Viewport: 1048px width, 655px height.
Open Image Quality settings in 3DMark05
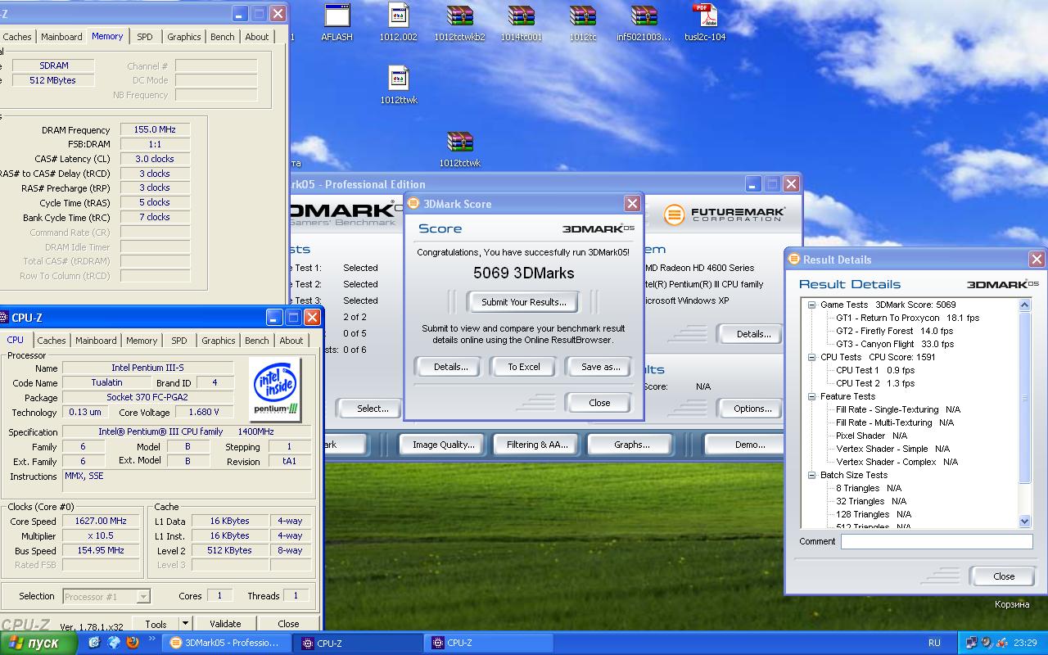444,445
